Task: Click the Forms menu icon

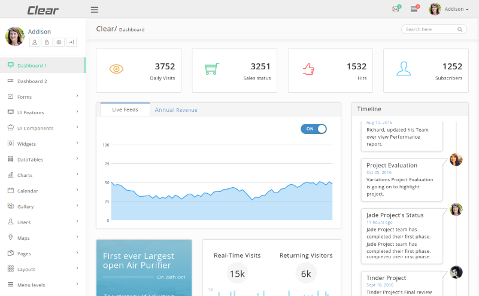Action: click(10, 96)
